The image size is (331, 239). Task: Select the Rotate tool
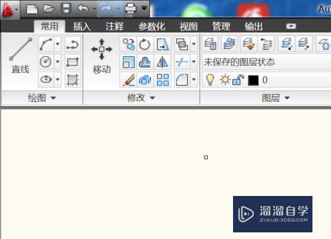click(x=145, y=44)
